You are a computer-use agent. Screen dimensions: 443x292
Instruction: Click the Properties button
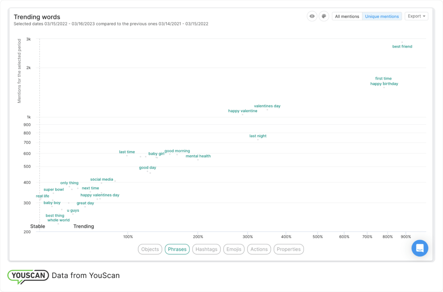288,249
